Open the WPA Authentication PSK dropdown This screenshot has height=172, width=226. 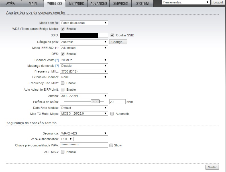(67, 139)
